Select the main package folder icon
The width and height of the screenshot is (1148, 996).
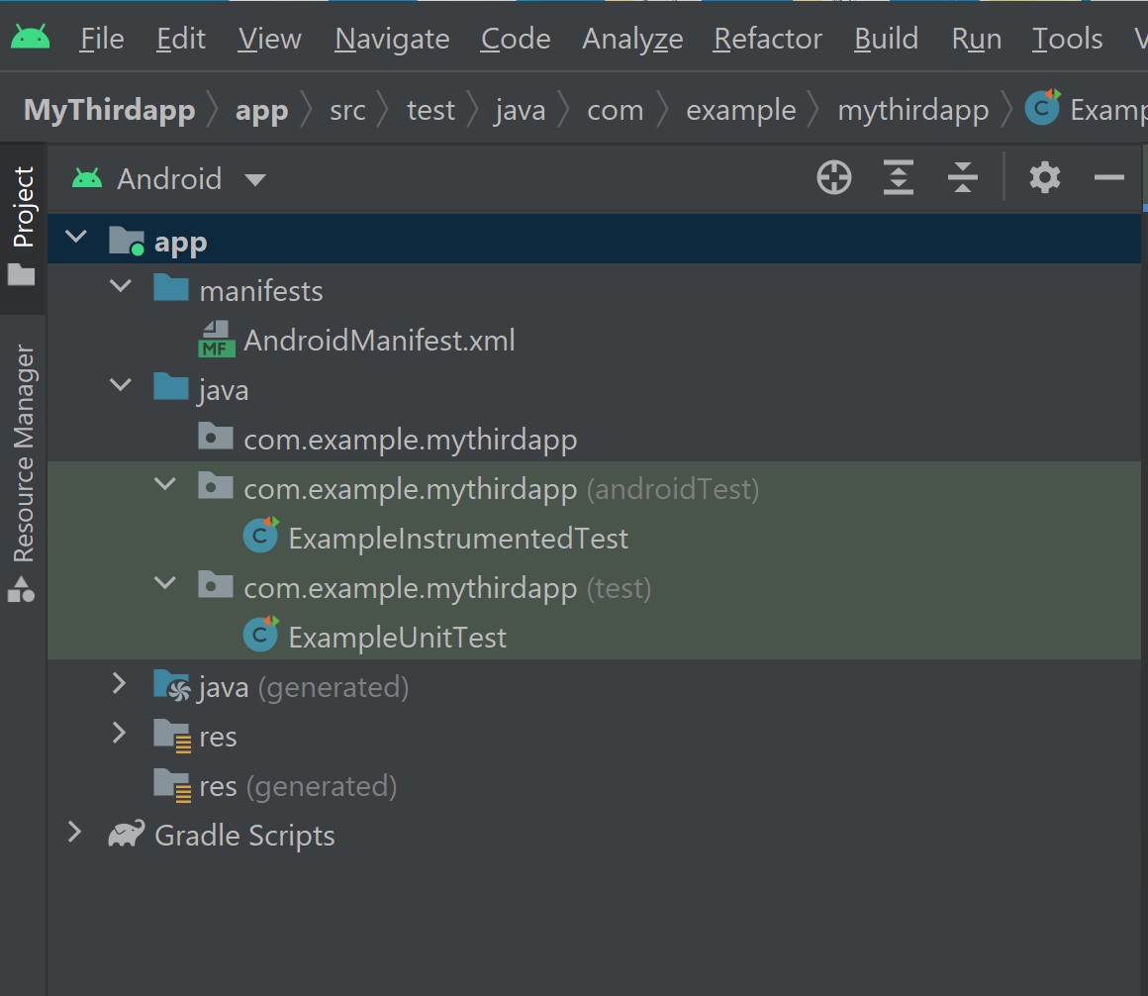click(216, 437)
